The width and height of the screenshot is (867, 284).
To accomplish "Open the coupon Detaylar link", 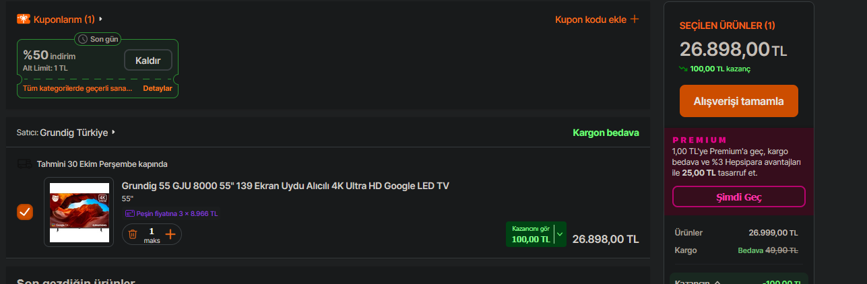I will (158, 88).
